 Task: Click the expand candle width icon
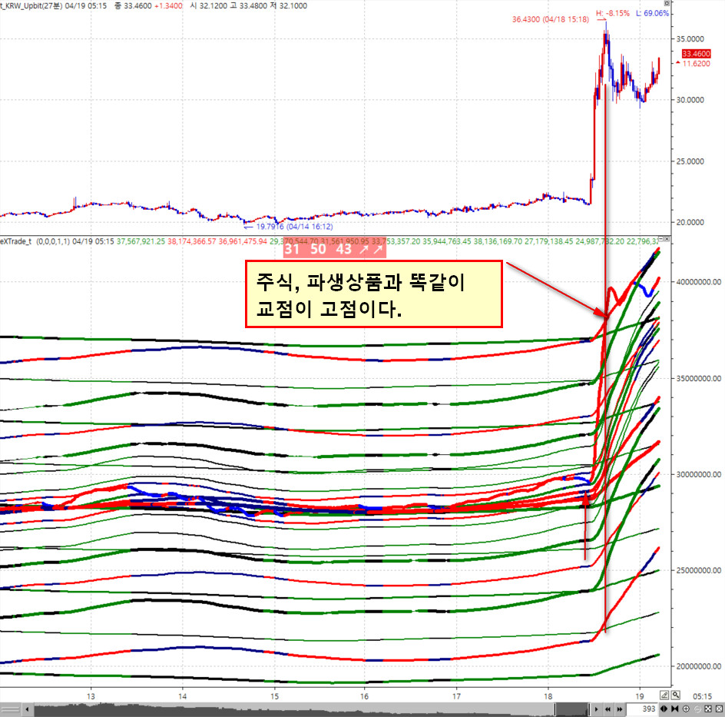[x=664, y=709]
